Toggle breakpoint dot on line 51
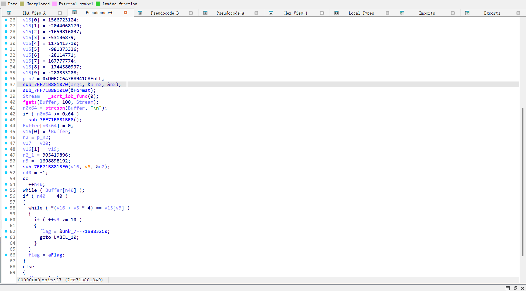The height and width of the screenshot is (292, 526). coord(6,167)
